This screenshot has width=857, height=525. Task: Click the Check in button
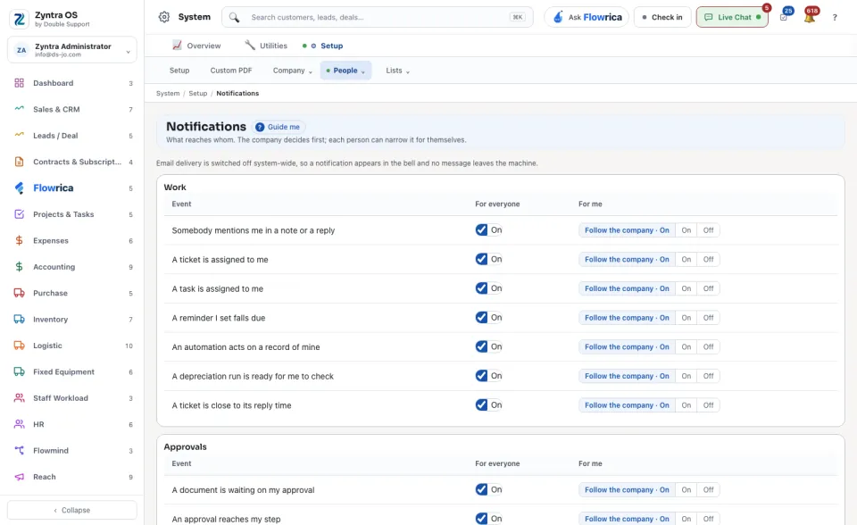pyautogui.click(x=661, y=18)
